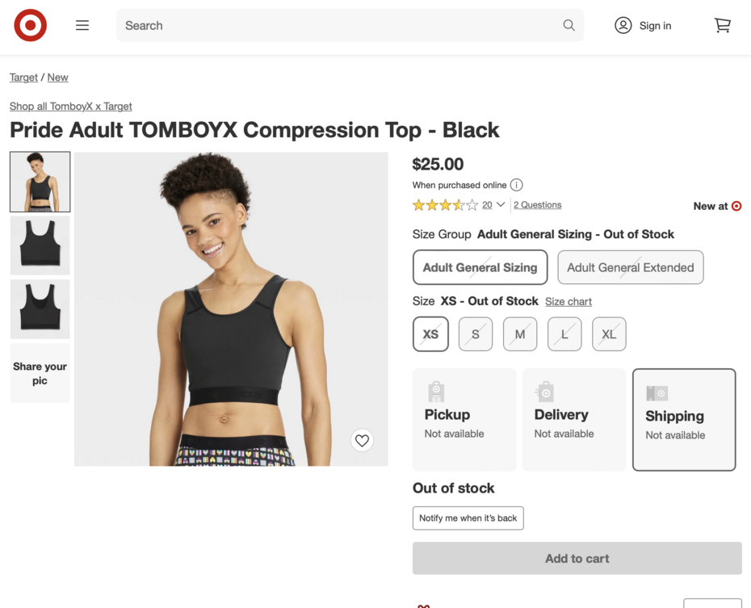View the second product thumbnail image
The height and width of the screenshot is (608, 751).
point(40,245)
